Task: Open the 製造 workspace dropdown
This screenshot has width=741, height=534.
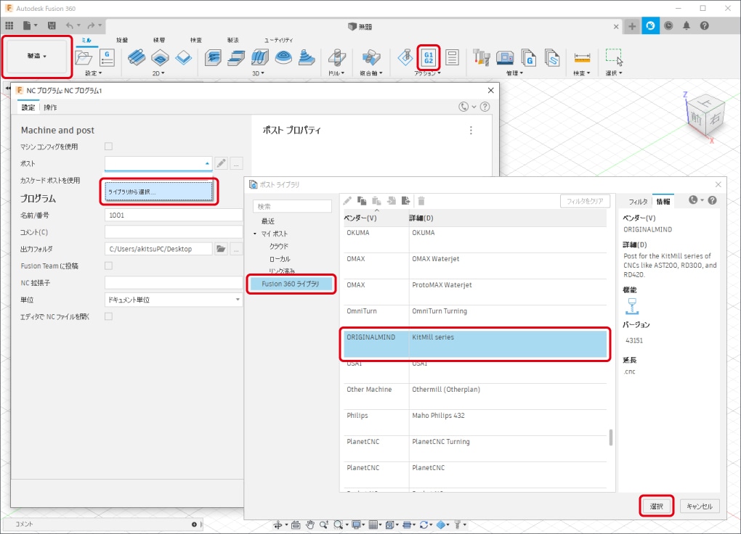Action: click(37, 56)
